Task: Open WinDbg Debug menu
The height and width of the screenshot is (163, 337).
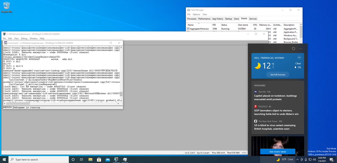Action: click(x=24, y=38)
